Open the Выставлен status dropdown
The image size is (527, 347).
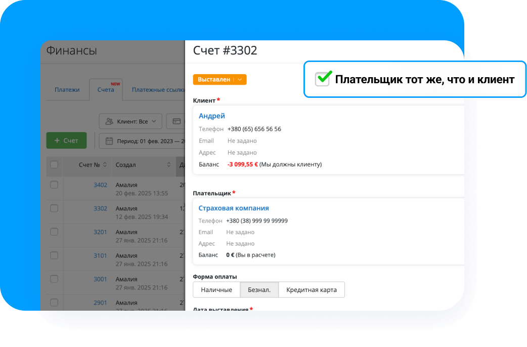(x=219, y=80)
